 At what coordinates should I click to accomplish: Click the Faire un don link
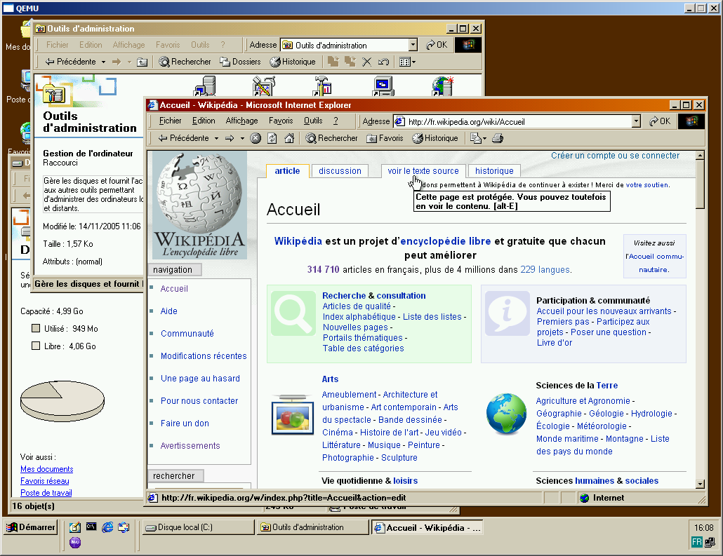pyautogui.click(x=185, y=423)
